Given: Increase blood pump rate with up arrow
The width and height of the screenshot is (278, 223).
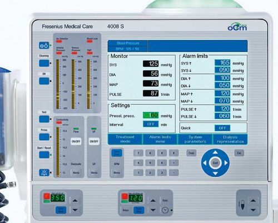Looking at the screenshot, I should pyautogui.click(x=75, y=201).
